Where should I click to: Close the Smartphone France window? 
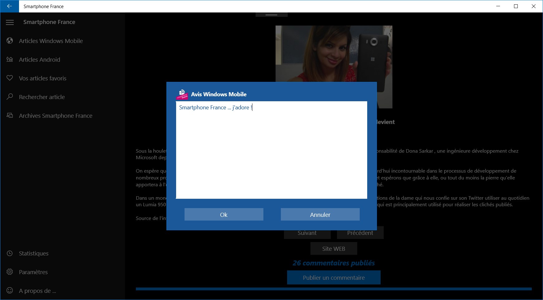tap(534, 6)
